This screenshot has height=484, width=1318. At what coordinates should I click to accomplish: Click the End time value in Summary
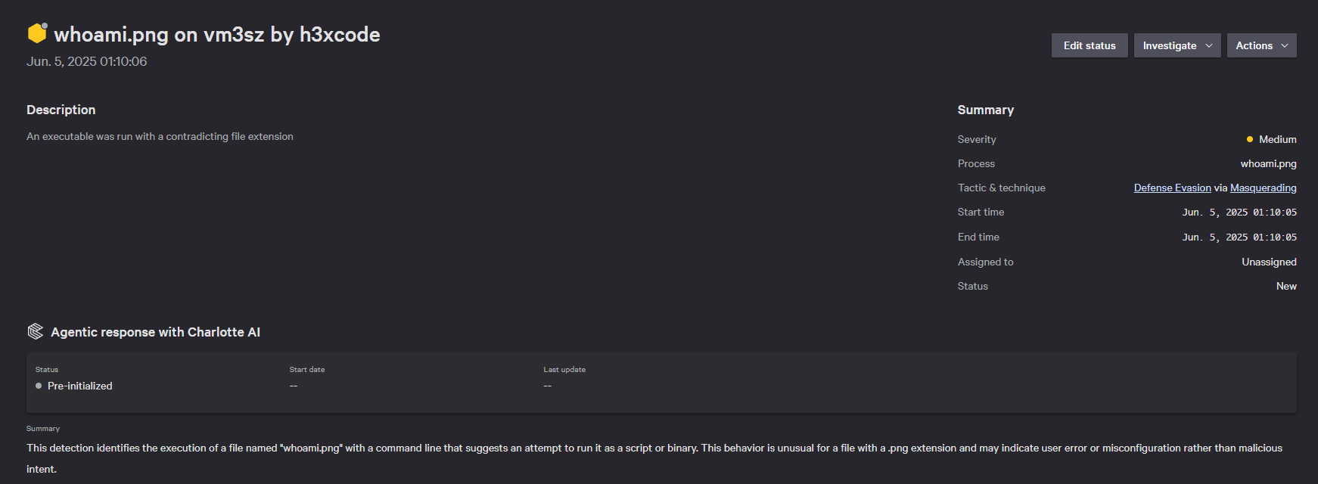[x=1239, y=237]
